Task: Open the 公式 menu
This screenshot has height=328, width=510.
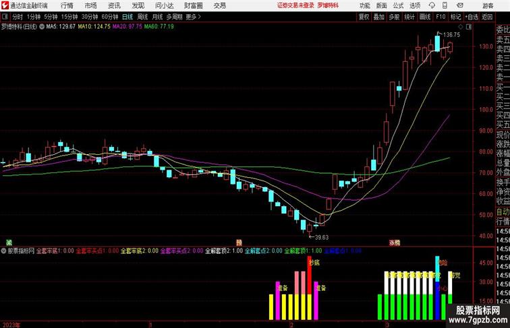Action: point(398,5)
